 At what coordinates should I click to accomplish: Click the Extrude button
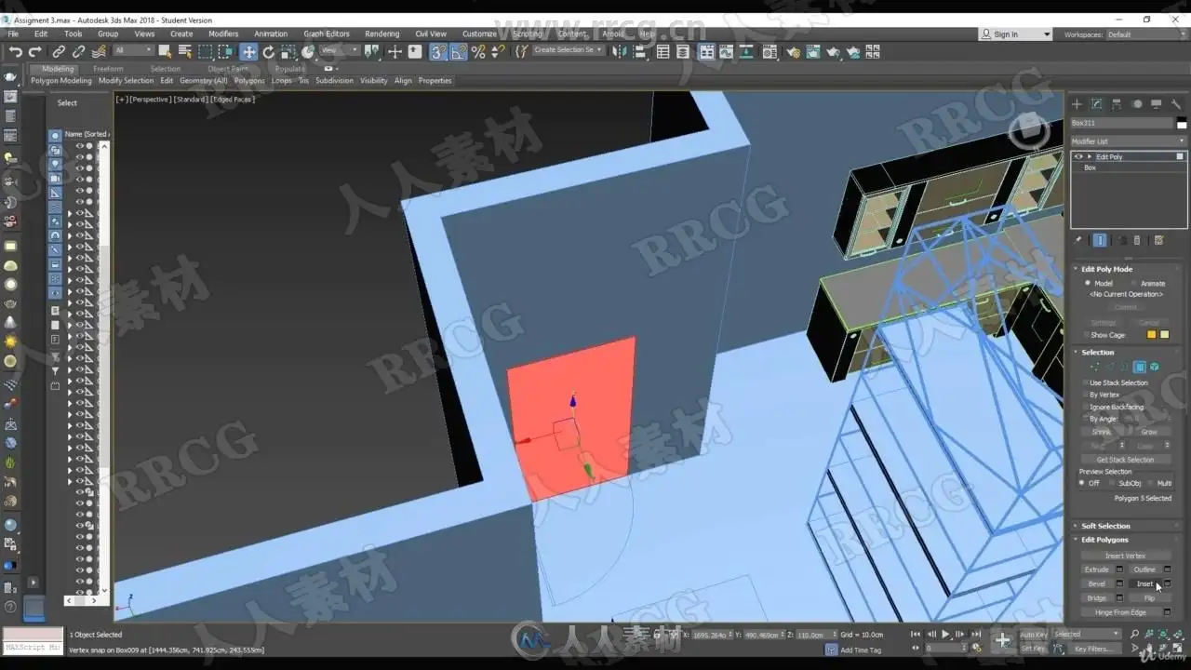pyautogui.click(x=1097, y=569)
